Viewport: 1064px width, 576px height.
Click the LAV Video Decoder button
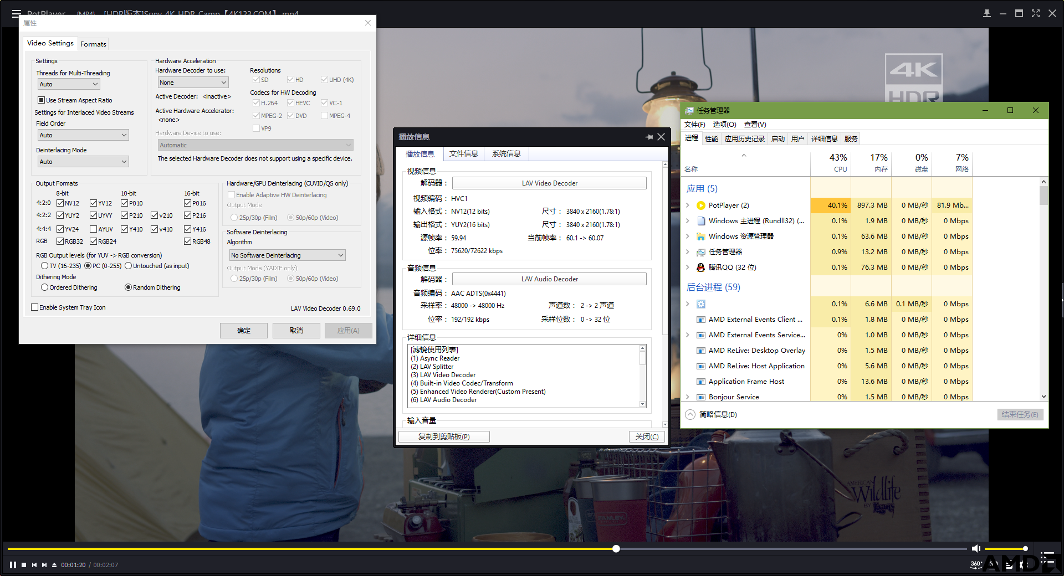[549, 183]
